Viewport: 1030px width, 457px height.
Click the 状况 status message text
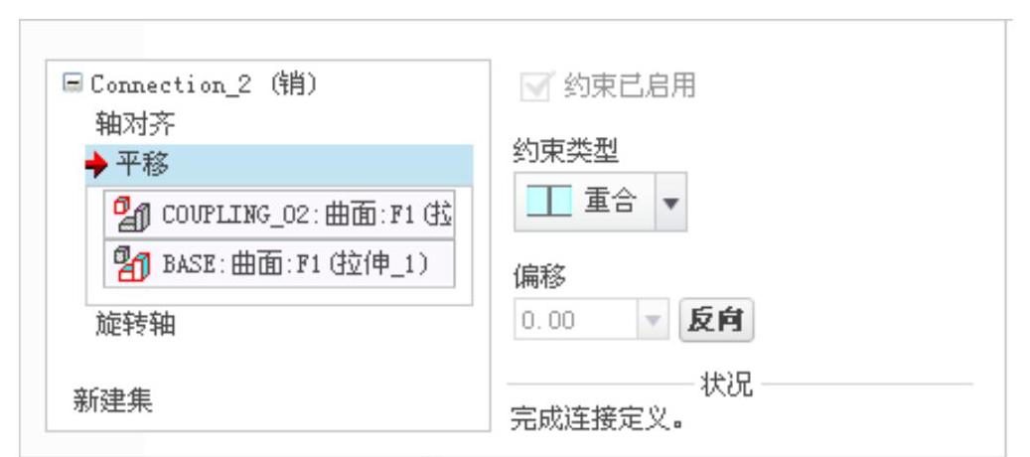point(597,417)
